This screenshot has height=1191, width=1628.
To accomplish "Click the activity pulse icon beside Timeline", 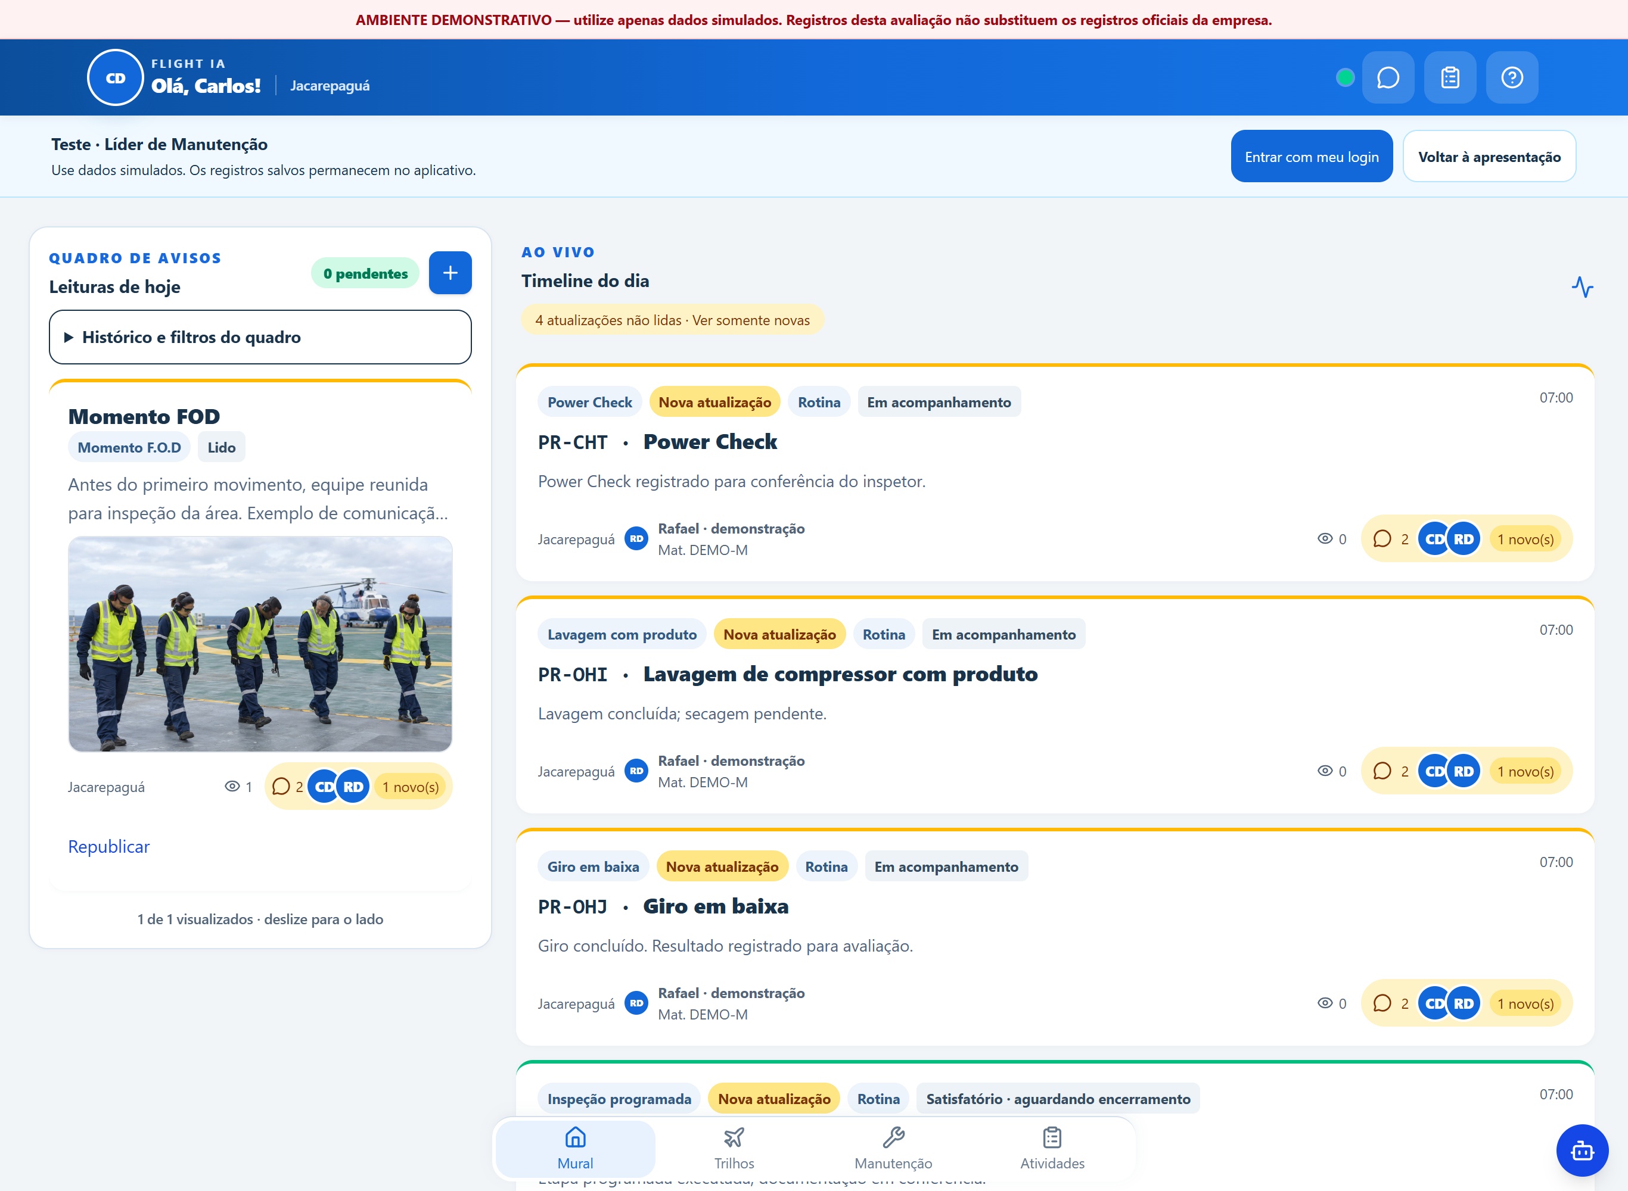I will click(1582, 287).
